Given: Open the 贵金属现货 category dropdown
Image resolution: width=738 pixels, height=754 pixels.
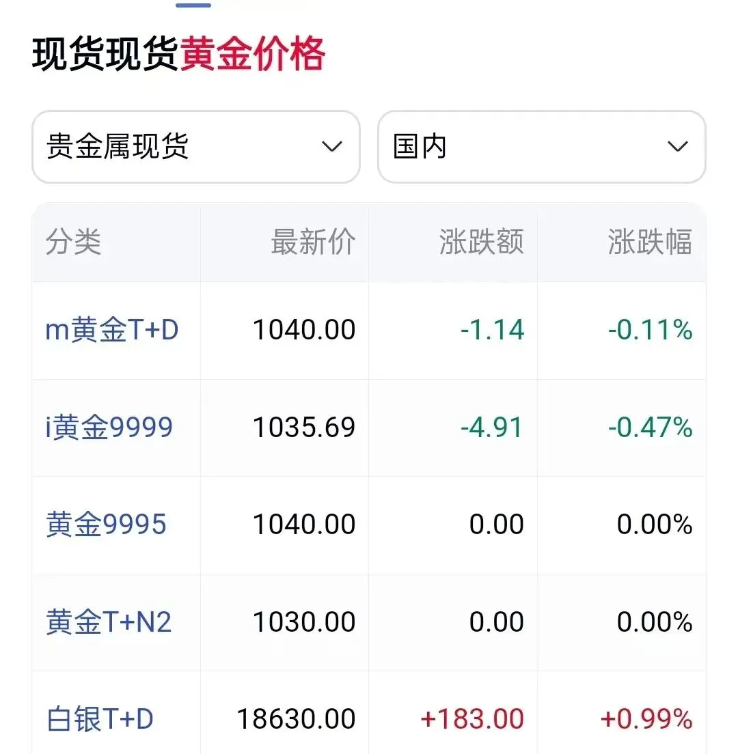Looking at the screenshot, I should (x=196, y=147).
